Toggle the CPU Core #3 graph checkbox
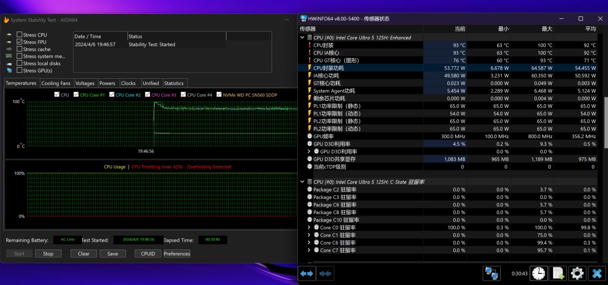 148,95
